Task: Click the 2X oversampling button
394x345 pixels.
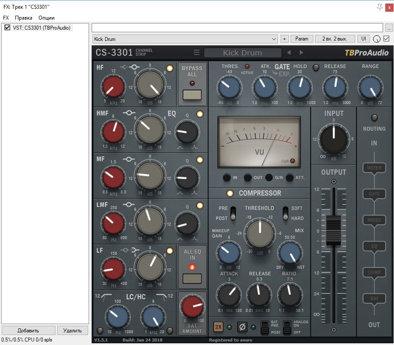Action: pyautogui.click(x=218, y=327)
